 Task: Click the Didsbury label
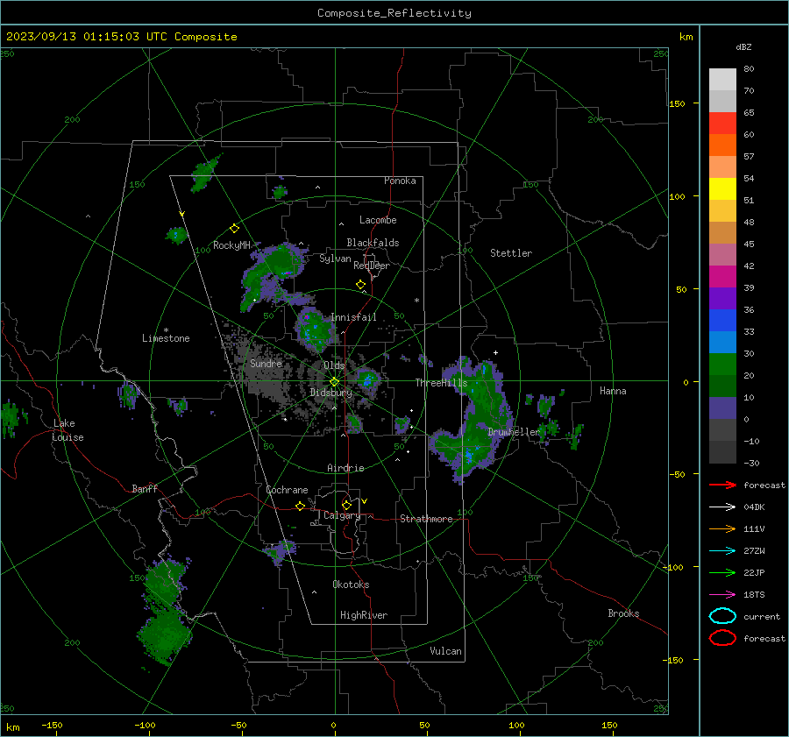(331, 393)
